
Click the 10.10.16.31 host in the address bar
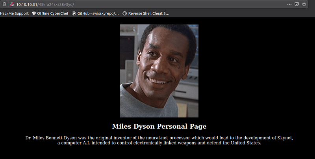pyautogui.click(x=27, y=4)
